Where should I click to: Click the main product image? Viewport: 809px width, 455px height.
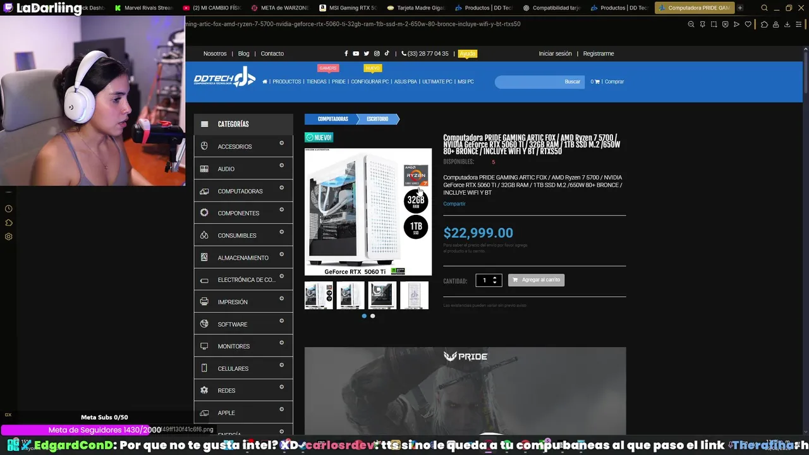(x=368, y=212)
